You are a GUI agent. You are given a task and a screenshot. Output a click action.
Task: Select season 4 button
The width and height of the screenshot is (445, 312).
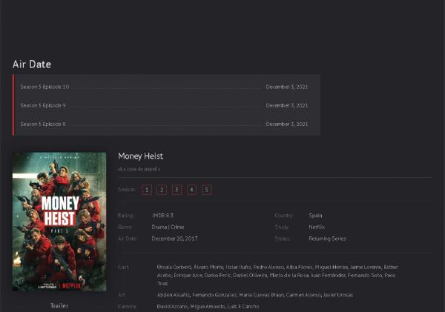[192, 190]
